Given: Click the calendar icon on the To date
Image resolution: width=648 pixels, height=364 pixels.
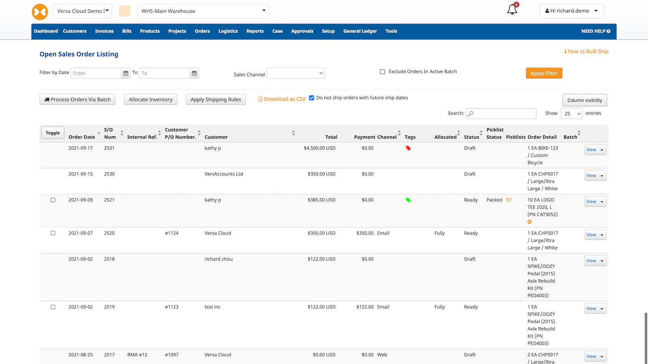Looking at the screenshot, I should click(x=194, y=73).
